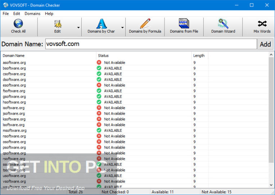Click the length value 9 for dsoftware.org
The width and height of the screenshot is (275, 195).
(194, 80)
